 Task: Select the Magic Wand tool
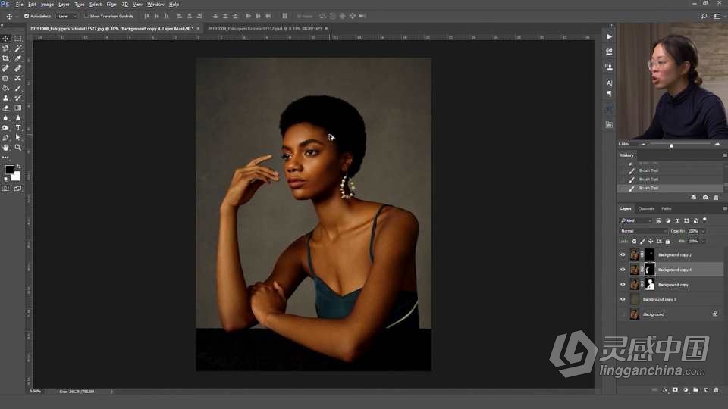17,48
